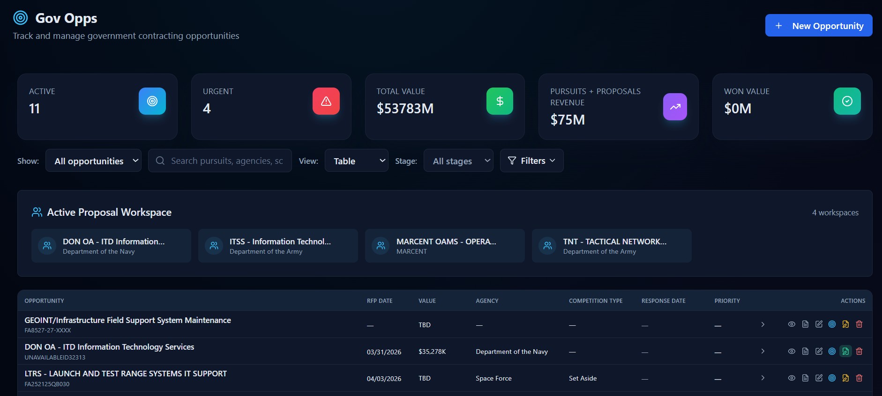The width and height of the screenshot is (882, 396).
Task: Open the TNT - Tactical Network workspace
Action: click(x=611, y=246)
